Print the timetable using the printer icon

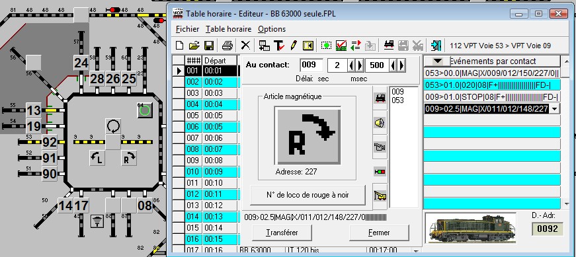[x=227, y=46]
